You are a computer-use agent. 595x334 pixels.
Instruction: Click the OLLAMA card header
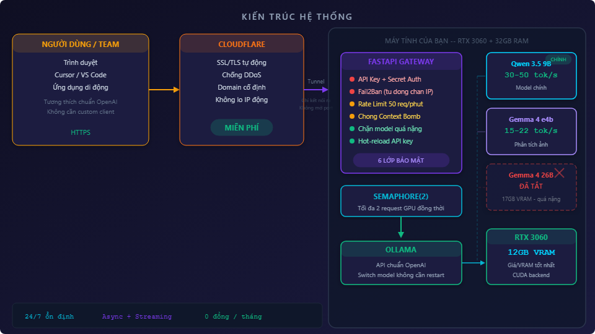pyautogui.click(x=401, y=249)
